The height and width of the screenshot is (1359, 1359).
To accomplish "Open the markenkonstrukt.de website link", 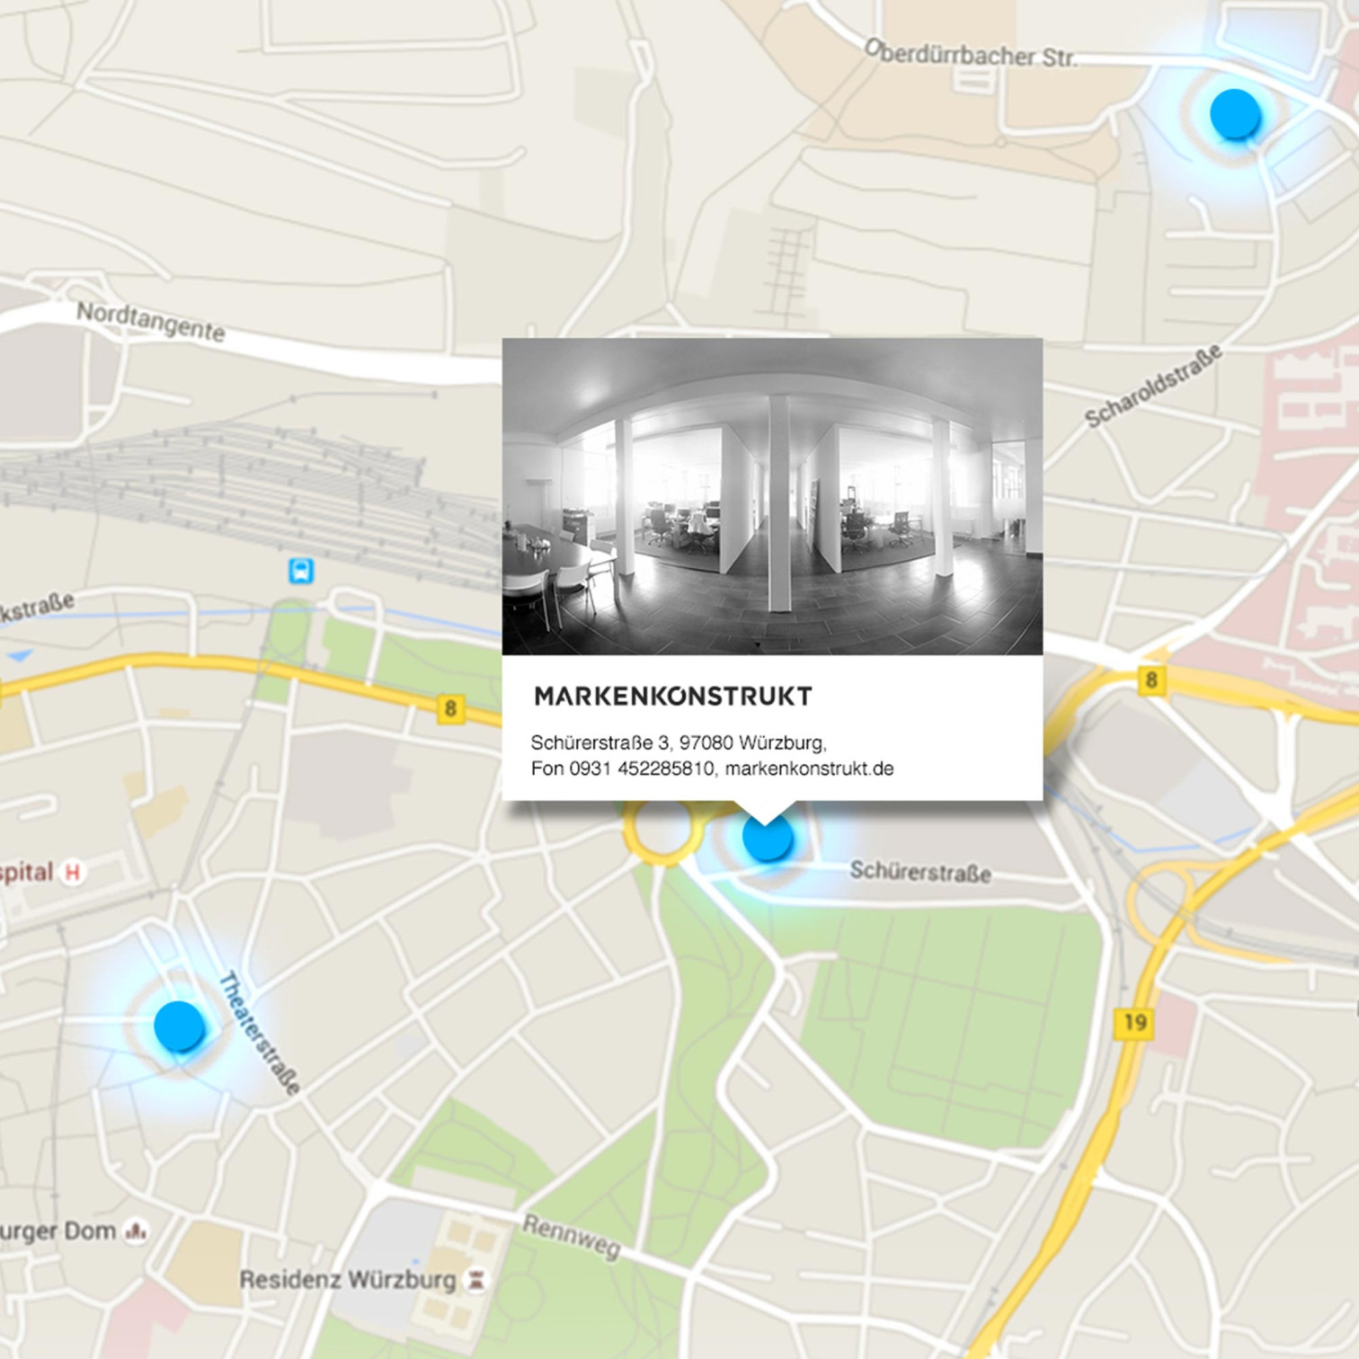I will click(809, 768).
